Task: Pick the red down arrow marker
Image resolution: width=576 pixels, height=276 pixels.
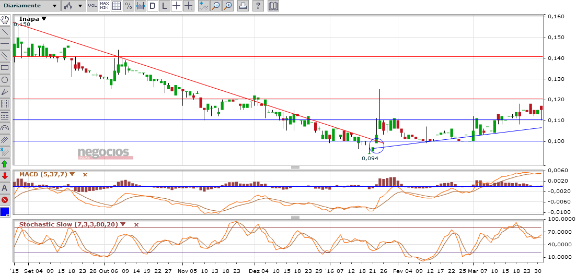Action: pos(5,176)
